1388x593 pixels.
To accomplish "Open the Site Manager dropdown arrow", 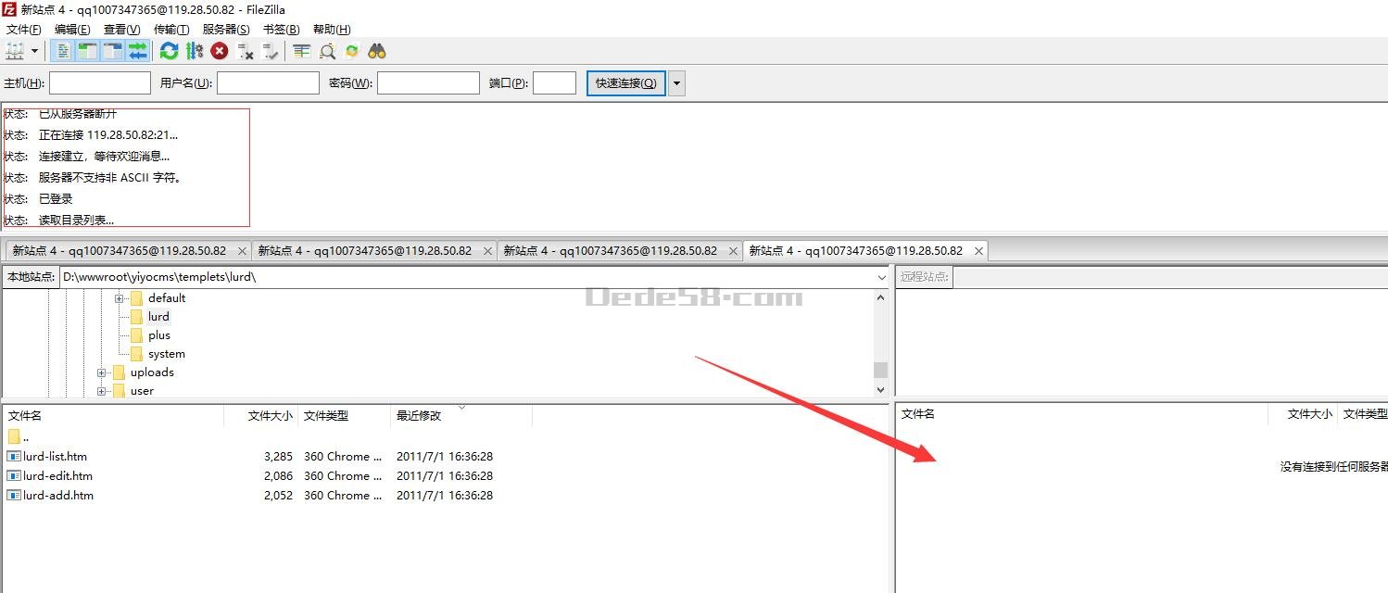I will (35, 51).
